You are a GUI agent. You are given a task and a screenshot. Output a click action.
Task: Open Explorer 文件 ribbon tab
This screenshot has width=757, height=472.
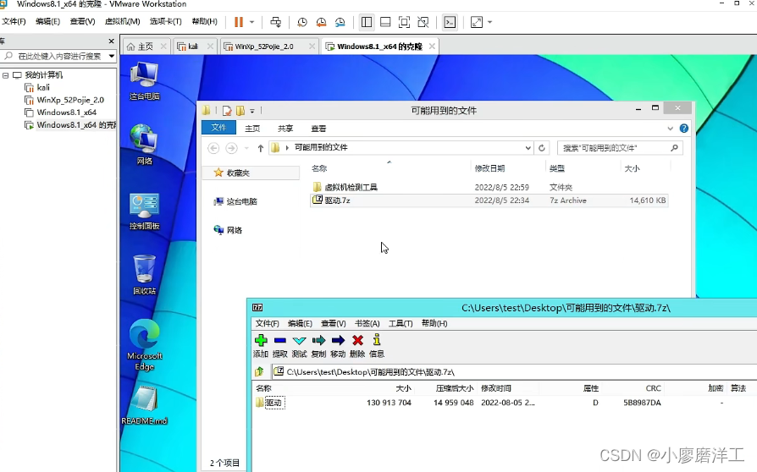(x=218, y=128)
